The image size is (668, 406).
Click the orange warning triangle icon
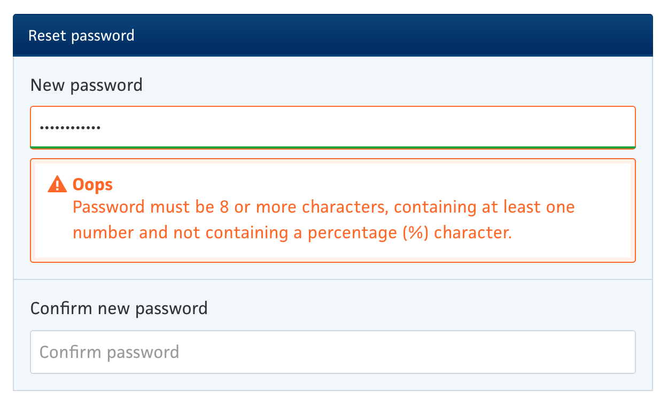click(x=56, y=185)
